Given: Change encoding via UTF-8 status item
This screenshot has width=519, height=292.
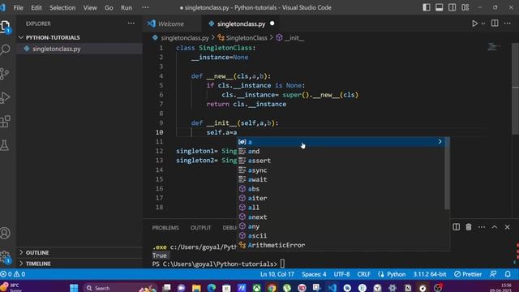Looking at the screenshot, I should click(x=341, y=274).
